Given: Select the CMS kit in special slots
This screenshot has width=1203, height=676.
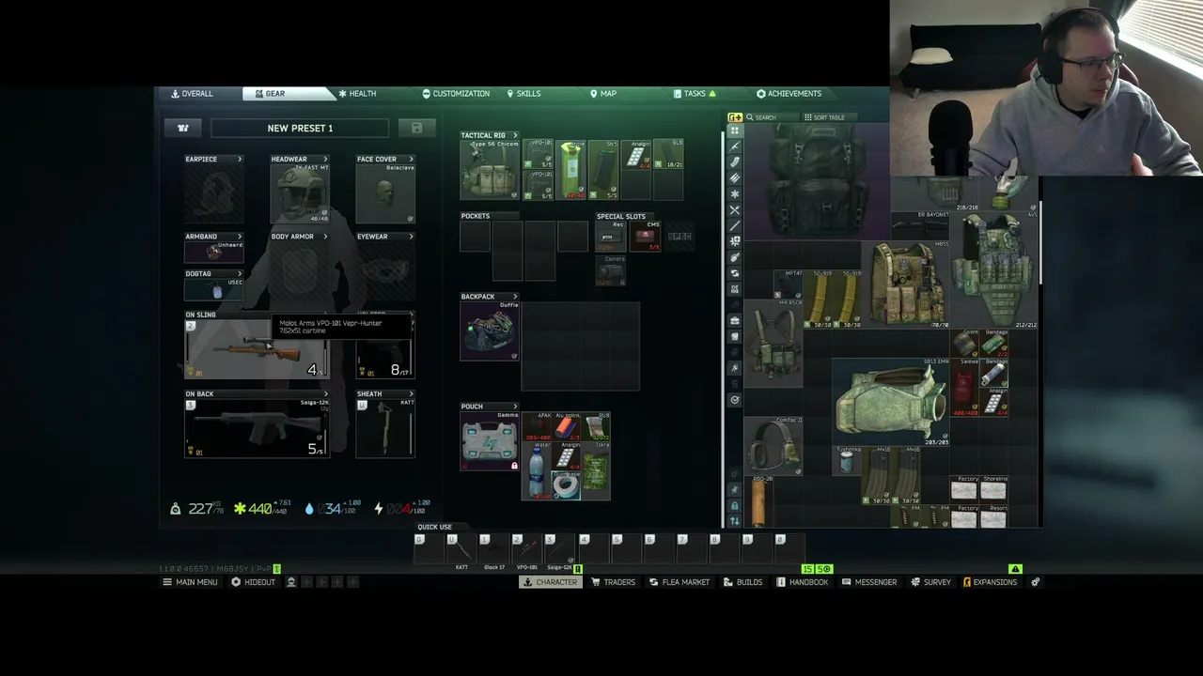Looking at the screenshot, I should click(645, 235).
